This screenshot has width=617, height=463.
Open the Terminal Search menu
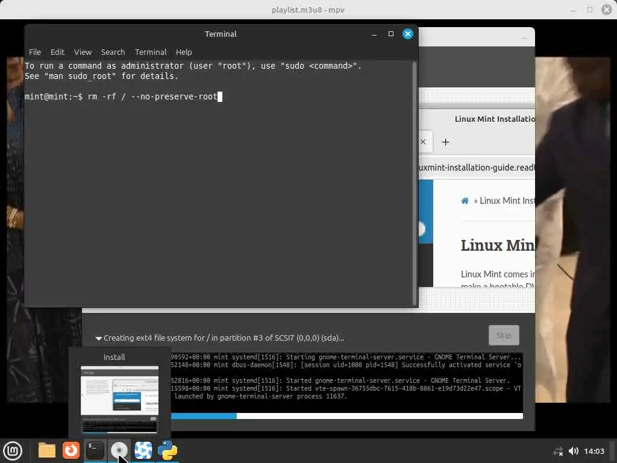(x=113, y=52)
